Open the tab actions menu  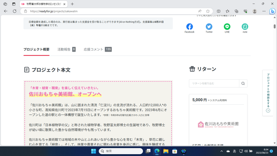tap(13, 4)
